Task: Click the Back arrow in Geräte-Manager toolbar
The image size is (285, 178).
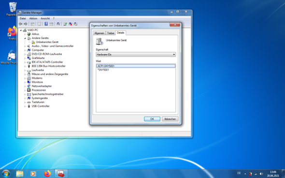Action: tap(21, 24)
